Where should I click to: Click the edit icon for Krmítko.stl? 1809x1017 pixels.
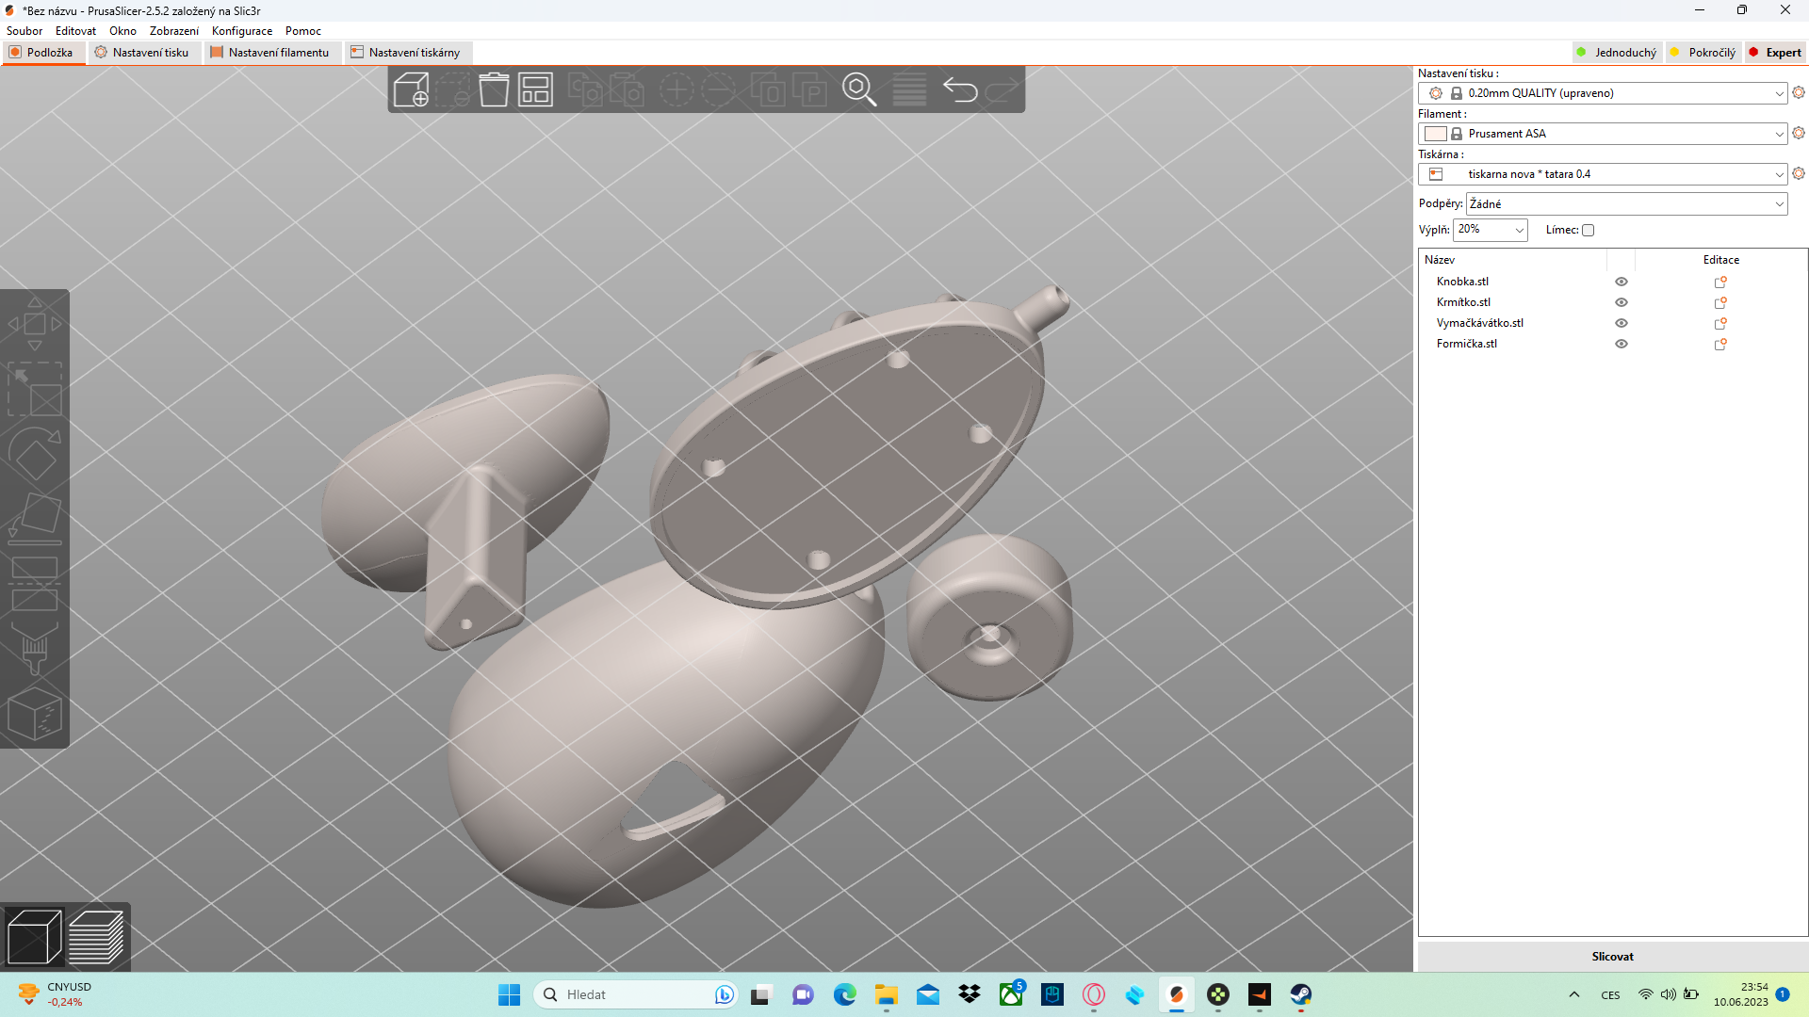[x=1719, y=302]
